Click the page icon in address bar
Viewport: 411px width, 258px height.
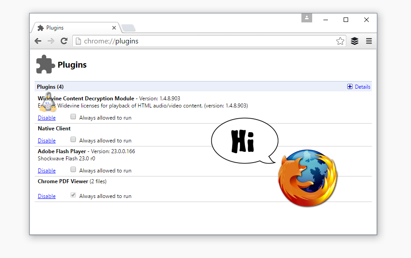click(78, 41)
